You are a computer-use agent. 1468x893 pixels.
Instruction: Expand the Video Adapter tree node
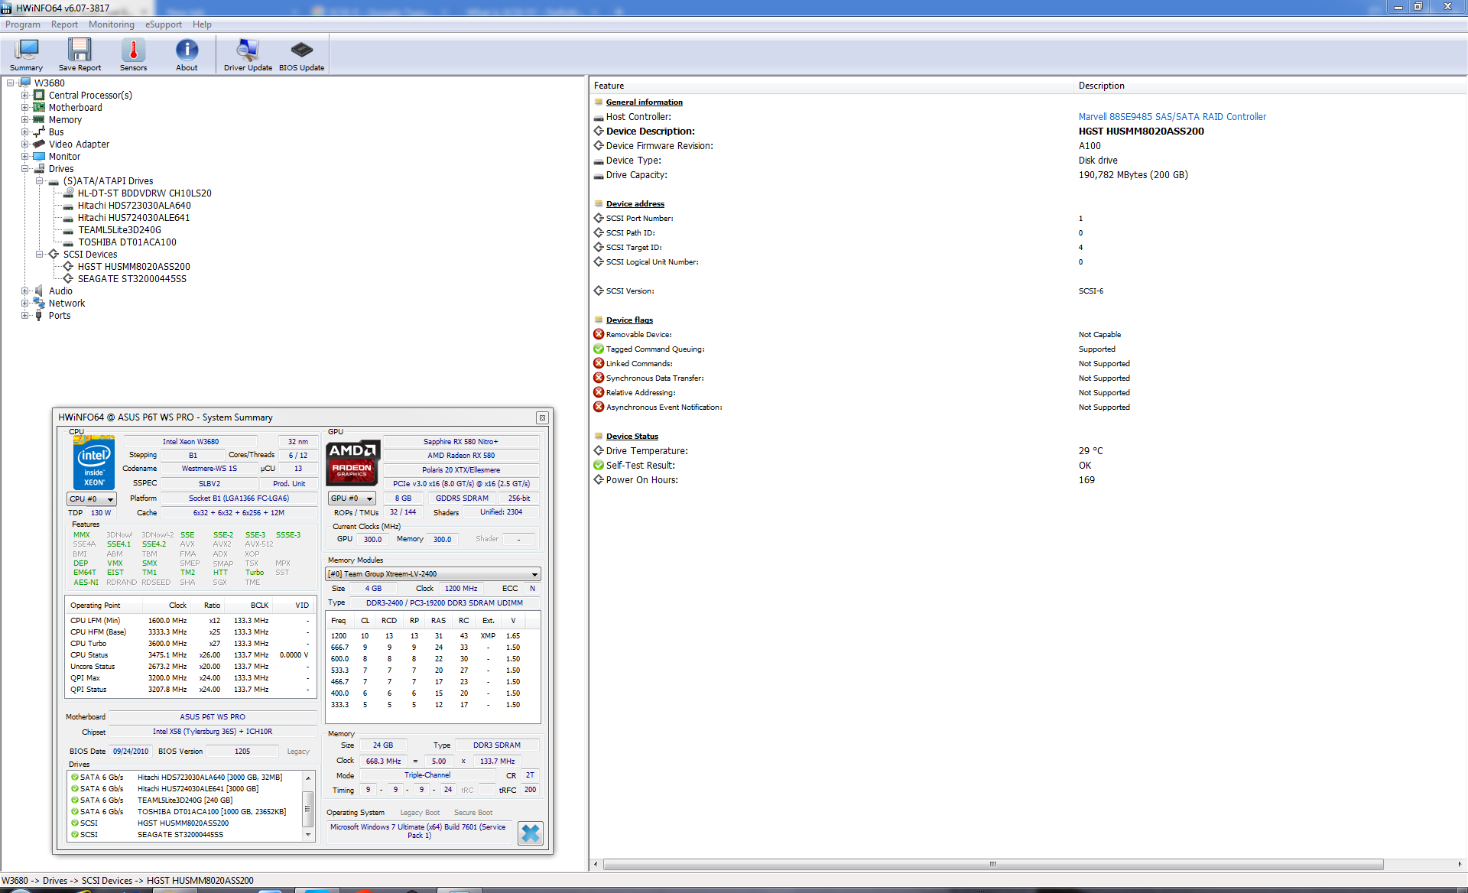25,145
